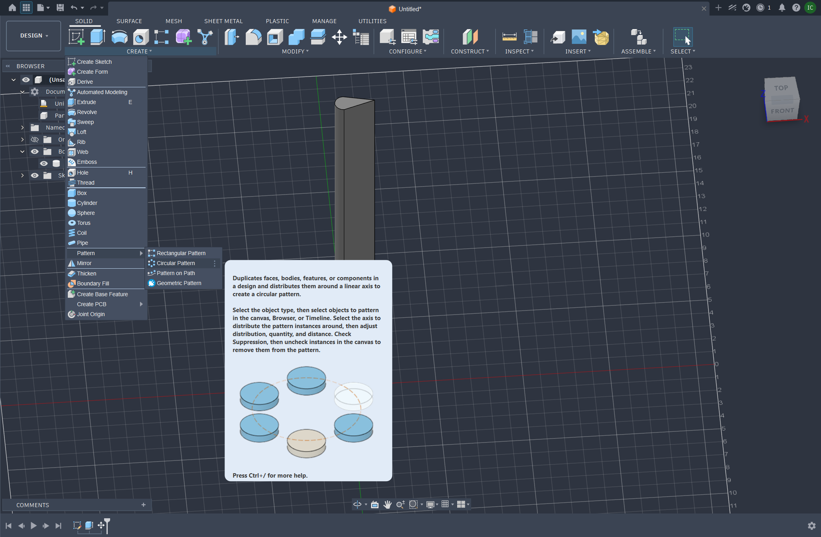This screenshot has height=537, width=821.
Task: Open timeline settings gear
Action: 811,526
